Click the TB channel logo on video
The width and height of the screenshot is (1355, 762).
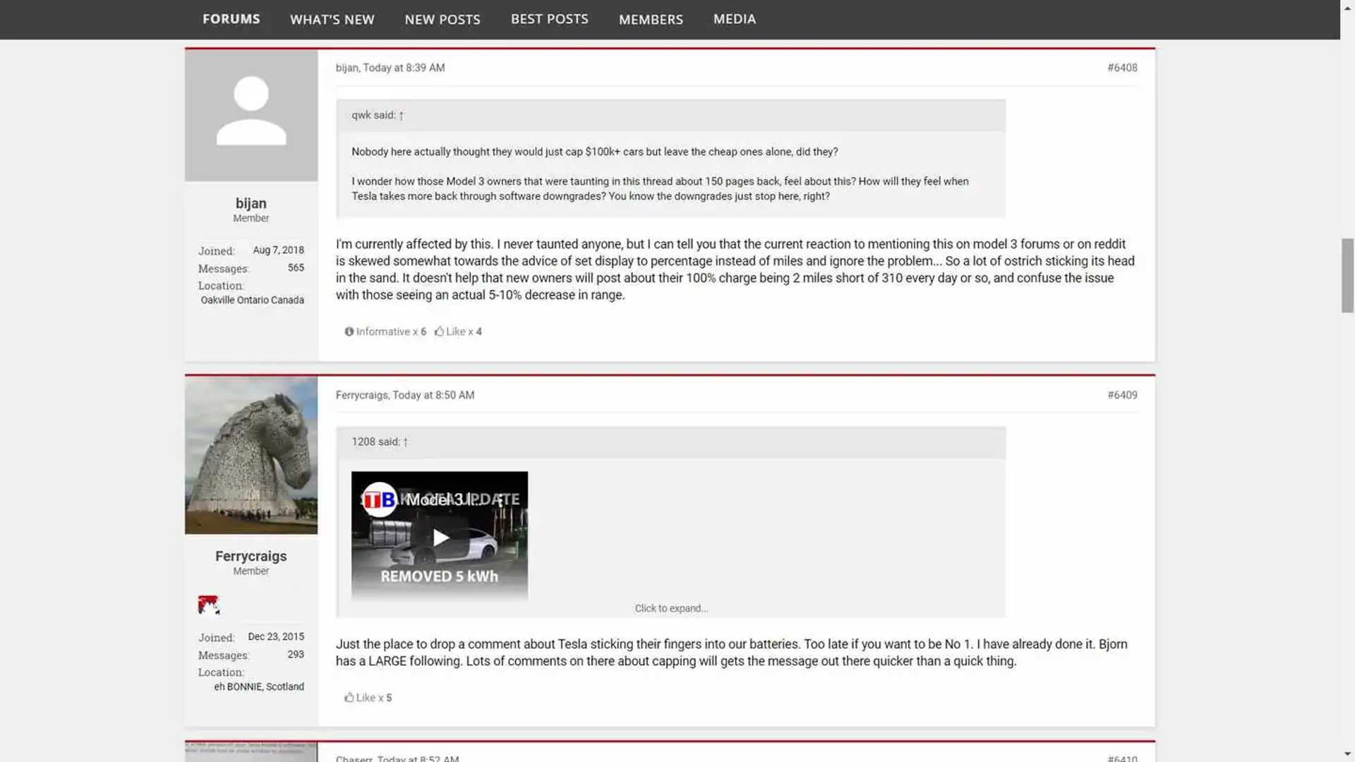[379, 500]
